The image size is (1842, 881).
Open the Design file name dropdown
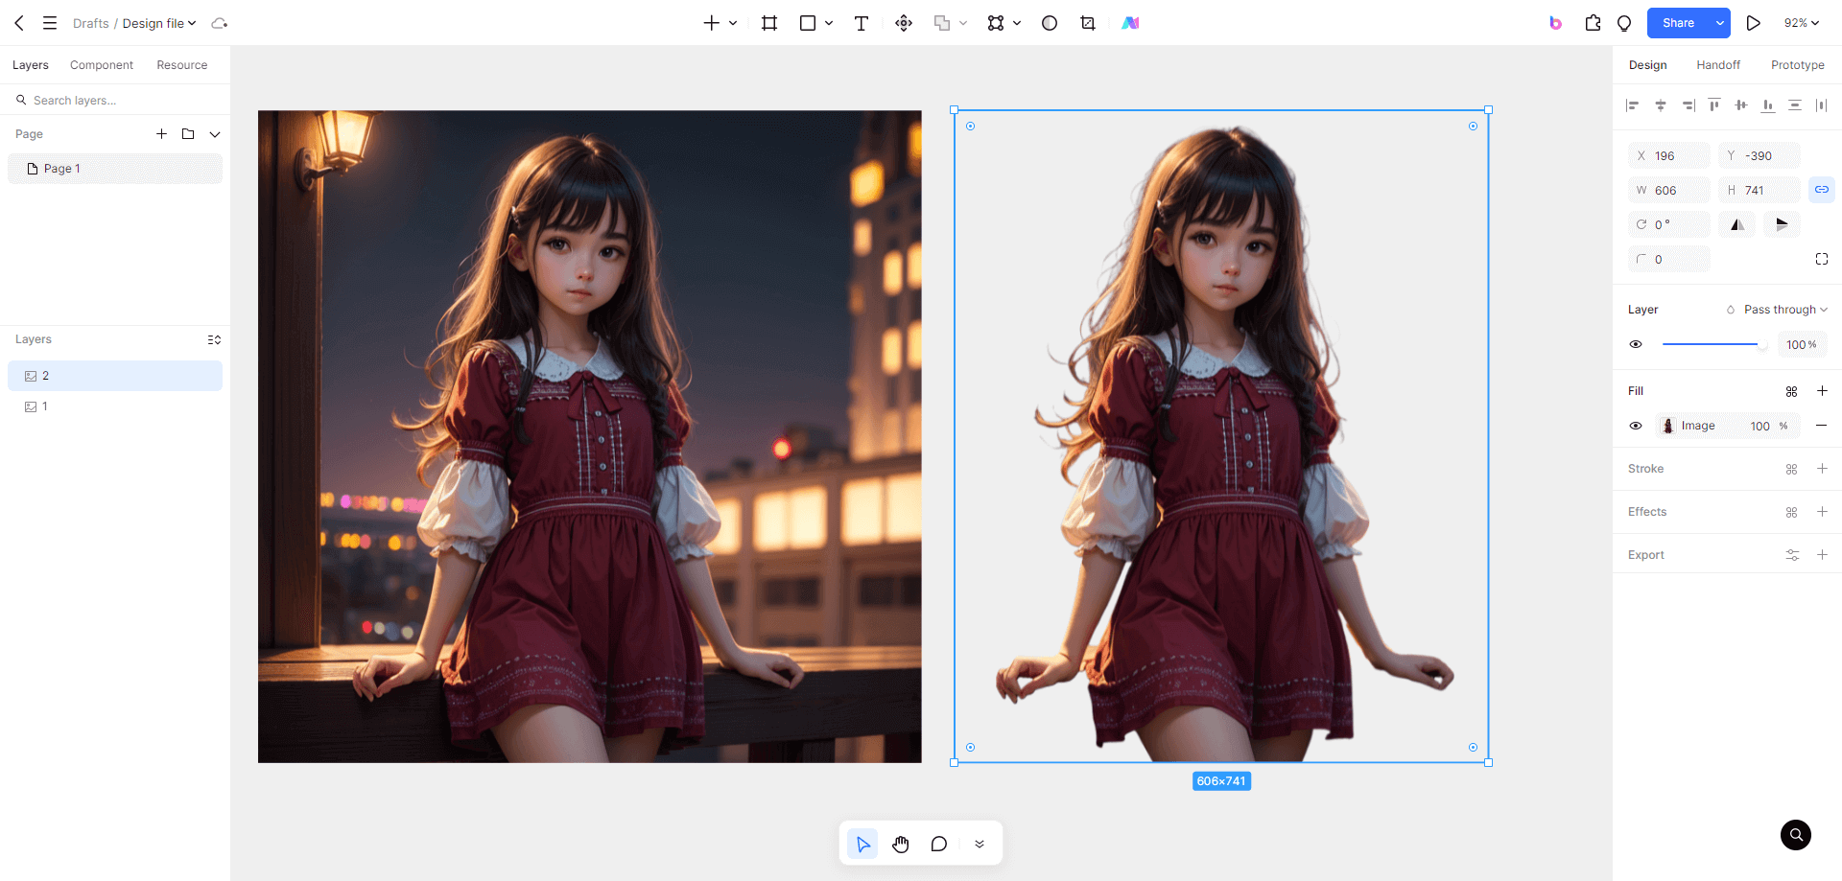(159, 23)
